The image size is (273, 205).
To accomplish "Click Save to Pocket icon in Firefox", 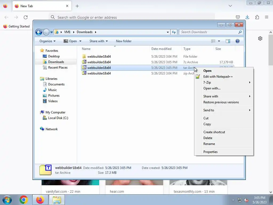I will pyautogui.click(x=238, y=17).
